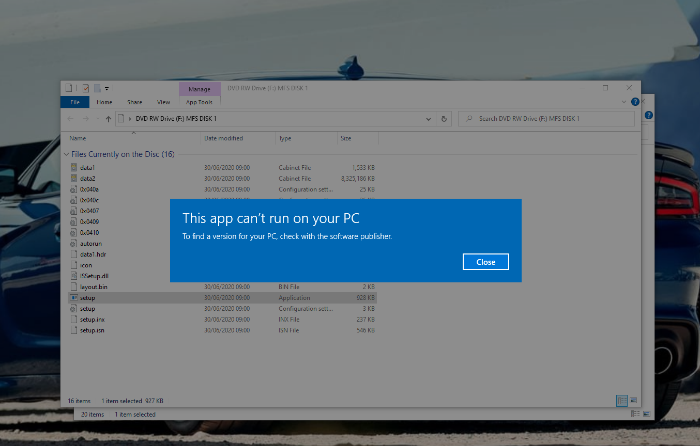Click Details view icon in back window
This screenshot has width=700, height=446.
click(635, 414)
